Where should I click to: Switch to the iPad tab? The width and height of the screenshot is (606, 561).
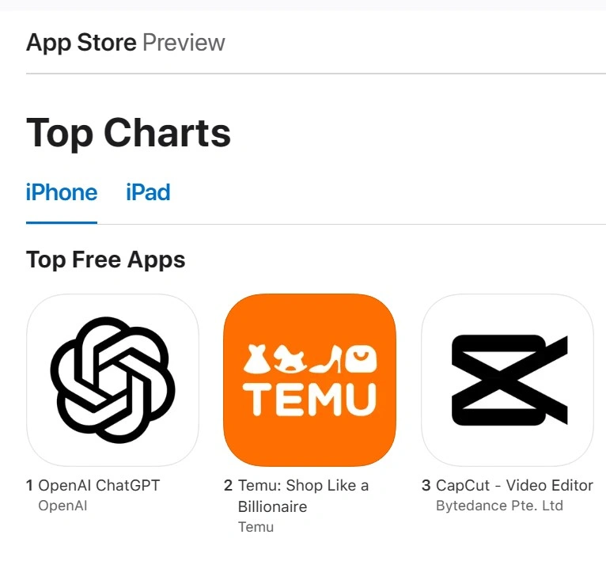[148, 192]
